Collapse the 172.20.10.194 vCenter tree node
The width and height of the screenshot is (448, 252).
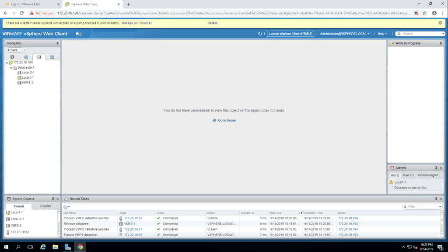point(7,63)
